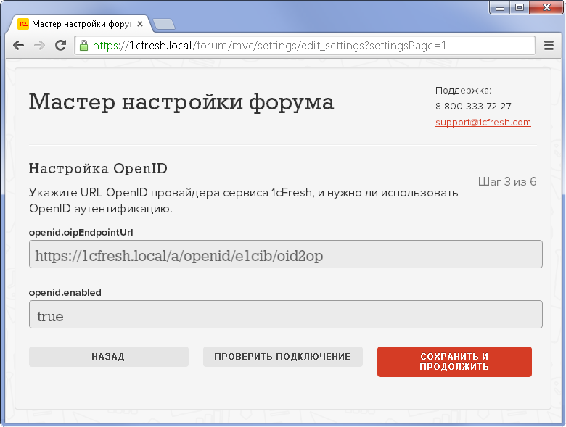The image size is (566, 427).
Task: Reload the page with the refresh icon
Action: (60, 45)
